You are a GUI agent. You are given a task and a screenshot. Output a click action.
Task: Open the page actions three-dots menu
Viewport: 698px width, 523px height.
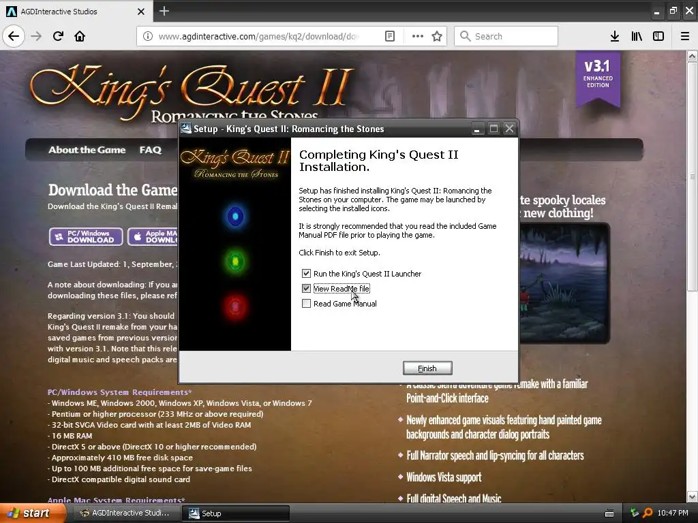pyautogui.click(x=418, y=36)
